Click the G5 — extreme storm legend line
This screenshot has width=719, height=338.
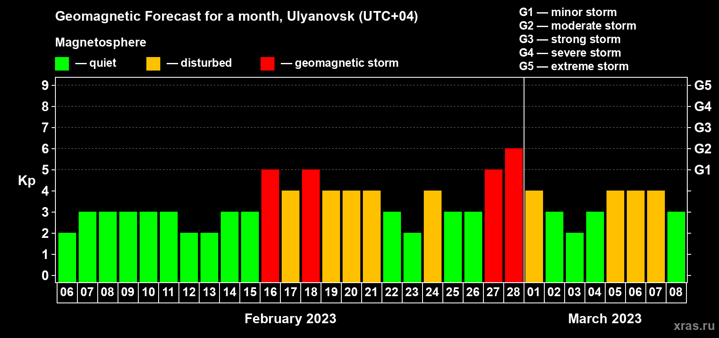coord(574,66)
